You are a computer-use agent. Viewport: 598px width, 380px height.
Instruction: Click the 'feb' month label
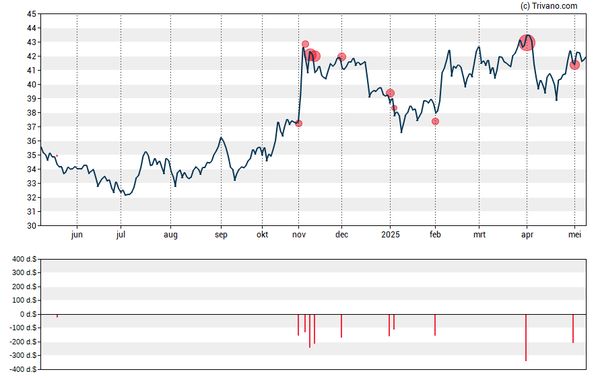pos(435,235)
